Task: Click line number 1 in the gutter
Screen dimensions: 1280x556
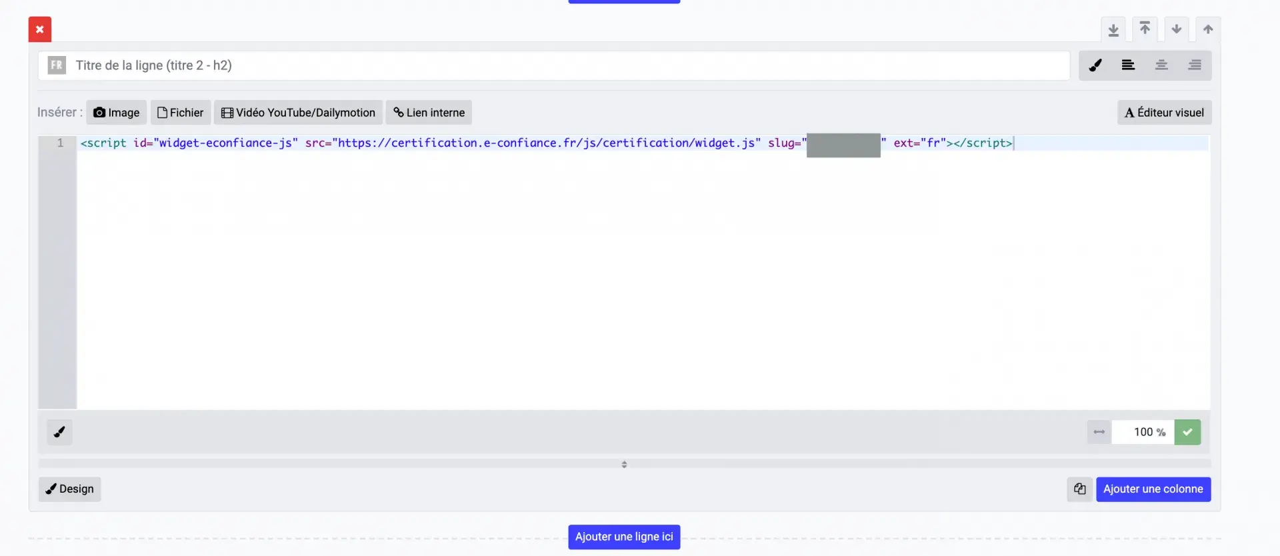Action: 60,143
